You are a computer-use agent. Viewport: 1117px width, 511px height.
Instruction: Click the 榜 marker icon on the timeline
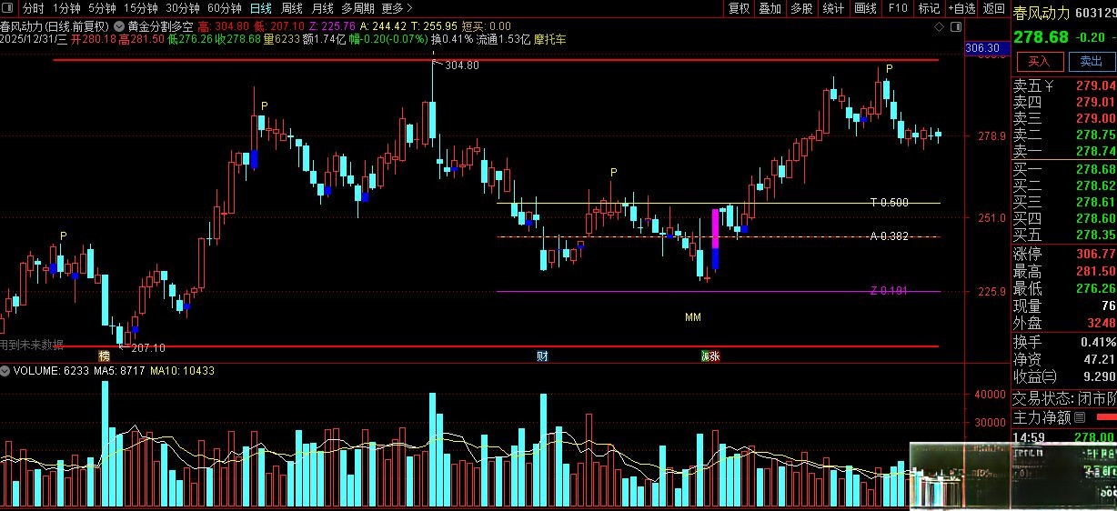105,356
